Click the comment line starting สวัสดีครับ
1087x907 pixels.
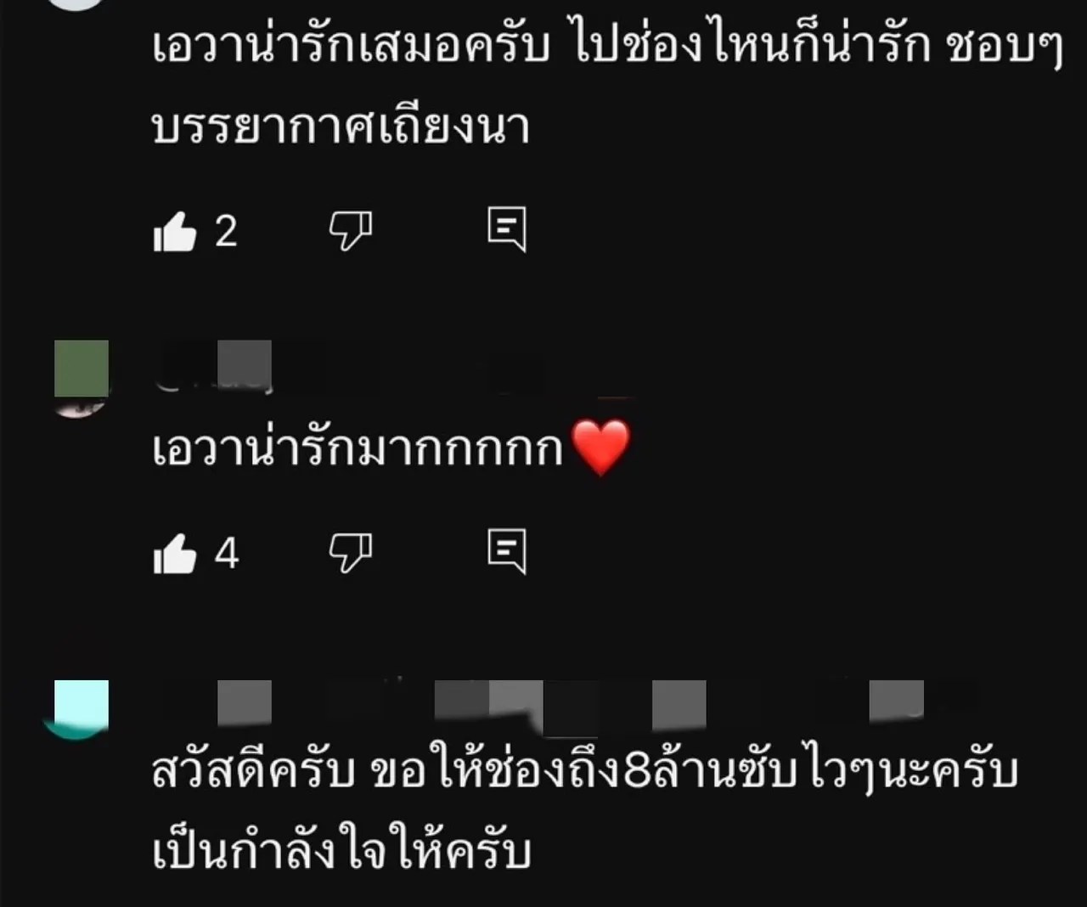click(x=585, y=771)
